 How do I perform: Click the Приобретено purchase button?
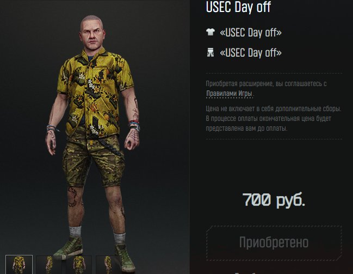274,243
